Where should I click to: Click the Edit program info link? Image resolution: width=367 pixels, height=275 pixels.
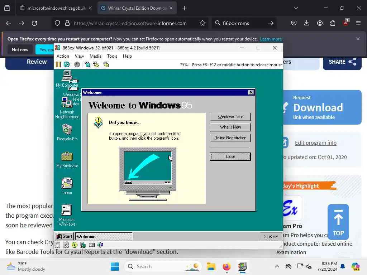click(315, 143)
